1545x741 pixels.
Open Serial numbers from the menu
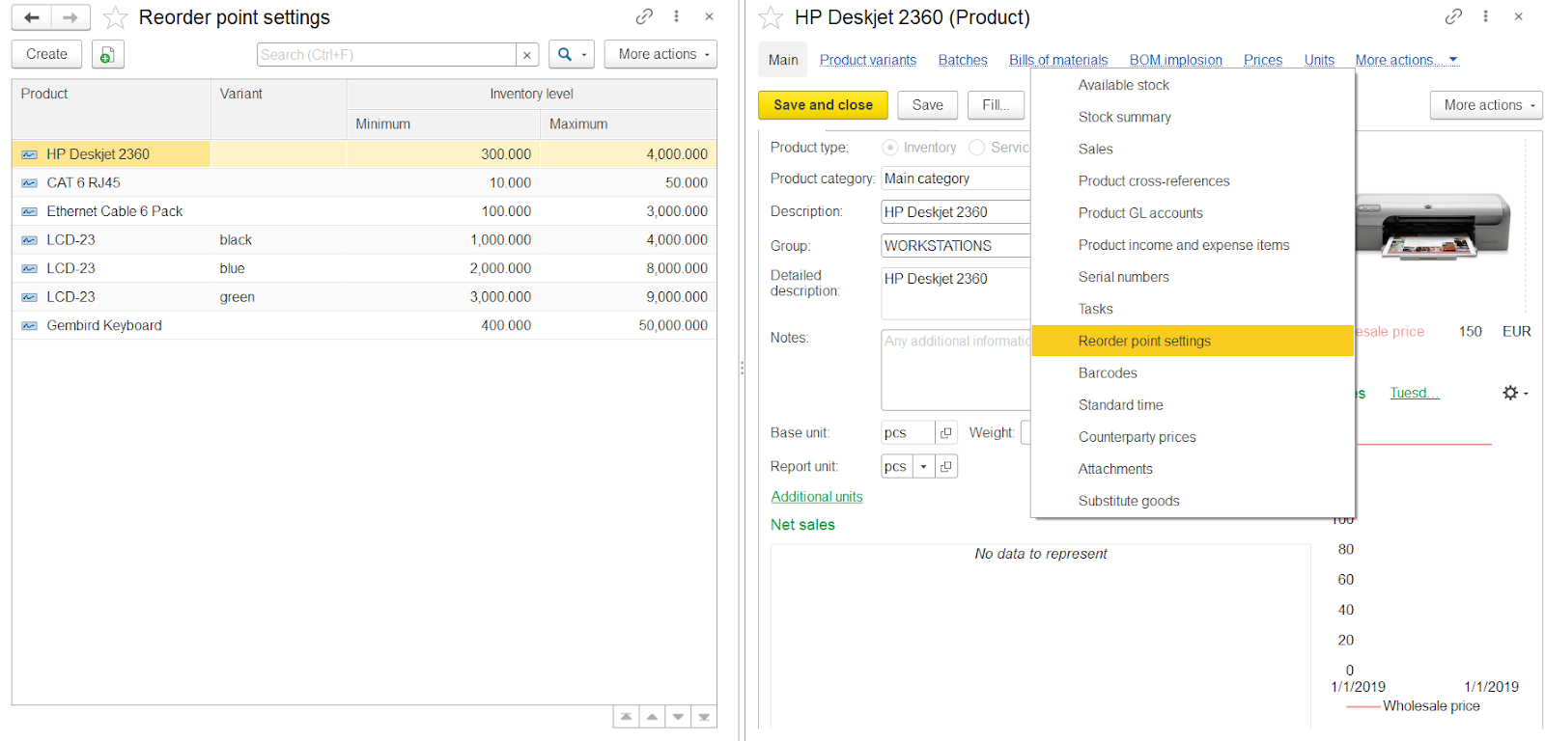1193,278
